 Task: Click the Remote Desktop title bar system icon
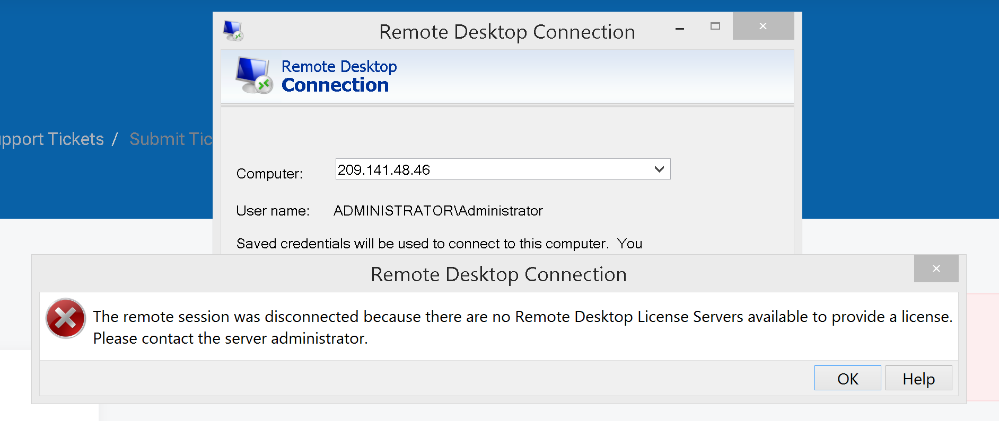pos(233,31)
